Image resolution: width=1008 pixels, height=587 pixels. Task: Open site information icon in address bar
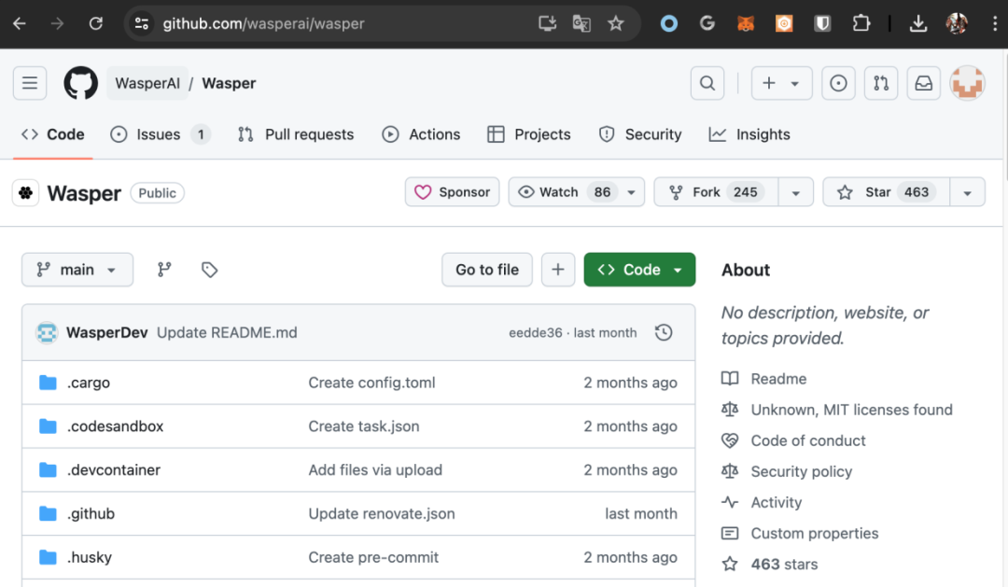142,23
